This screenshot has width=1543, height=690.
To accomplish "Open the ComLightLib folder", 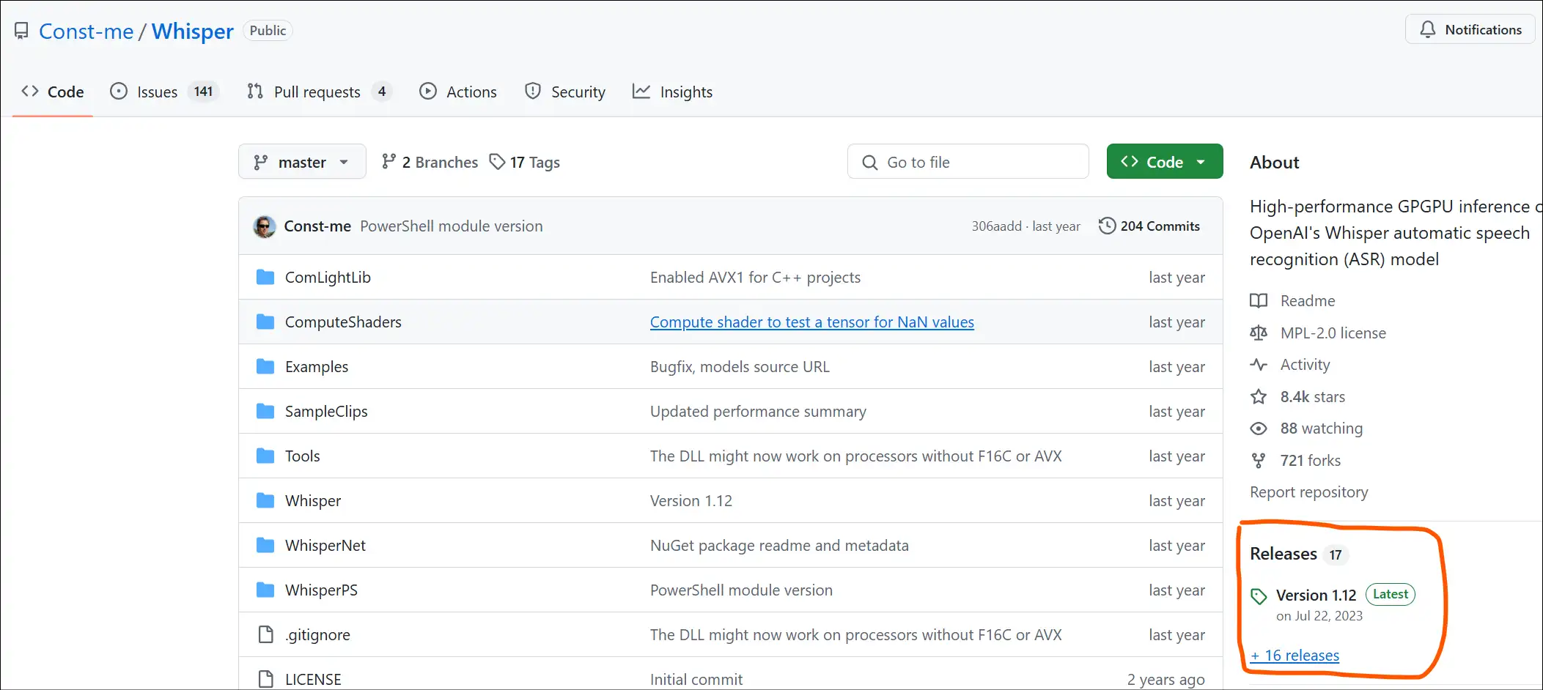I will (328, 278).
